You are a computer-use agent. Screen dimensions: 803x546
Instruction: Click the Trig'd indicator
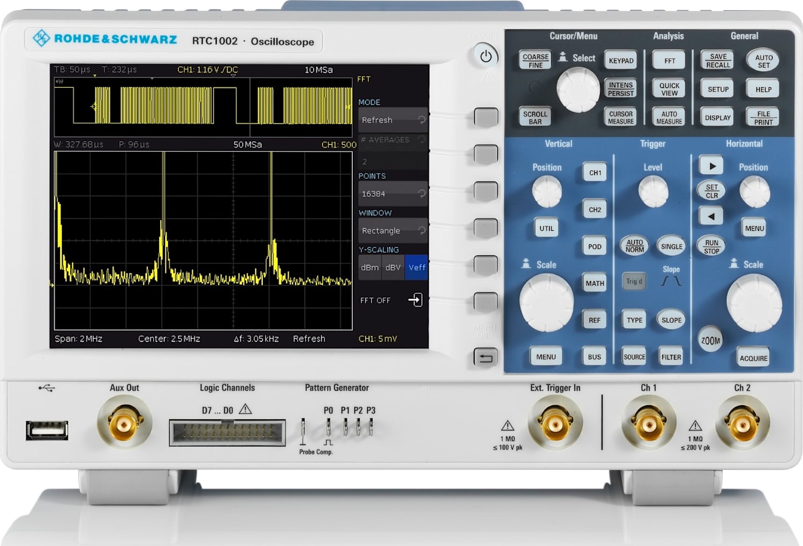[634, 281]
